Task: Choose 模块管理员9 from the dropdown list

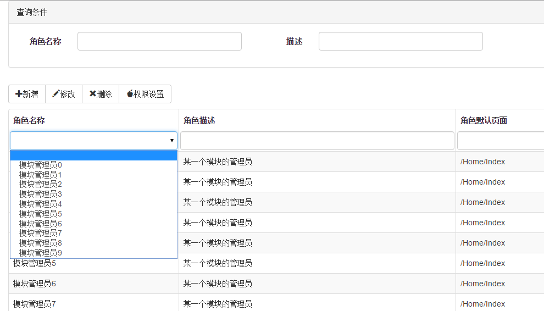Action: tap(93, 253)
